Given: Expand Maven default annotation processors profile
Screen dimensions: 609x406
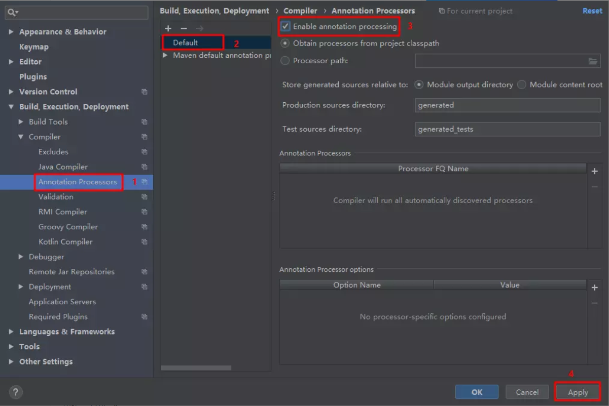Looking at the screenshot, I should click(165, 55).
